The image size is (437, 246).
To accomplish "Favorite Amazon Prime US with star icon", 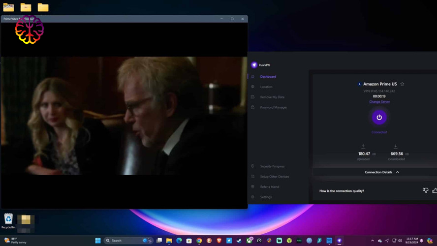I will coord(402,84).
